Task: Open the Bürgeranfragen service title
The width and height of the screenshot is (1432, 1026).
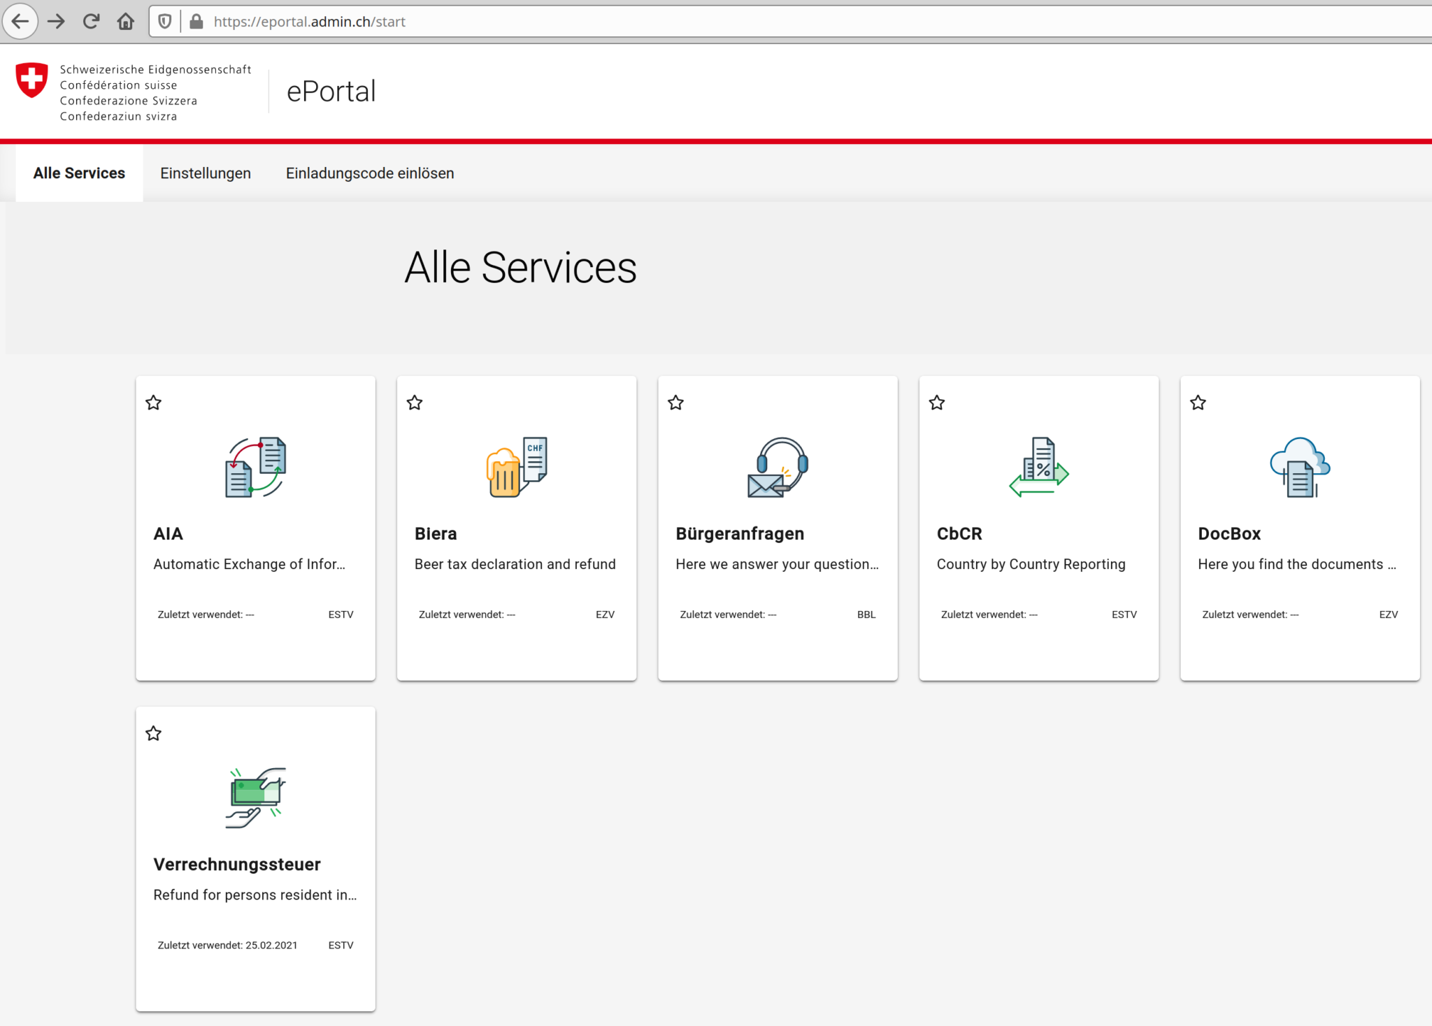Action: pyautogui.click(x=740, y=534)
